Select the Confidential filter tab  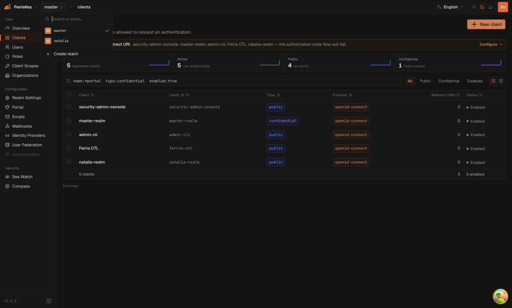coord(449,81)
